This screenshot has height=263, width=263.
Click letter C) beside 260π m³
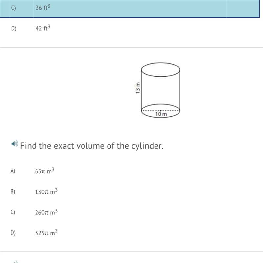click(13, 212)
